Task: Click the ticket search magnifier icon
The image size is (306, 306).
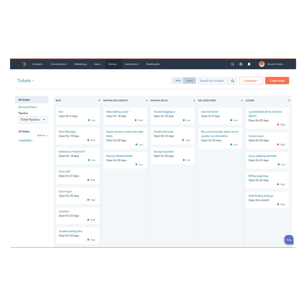Action: click(233, 81)
